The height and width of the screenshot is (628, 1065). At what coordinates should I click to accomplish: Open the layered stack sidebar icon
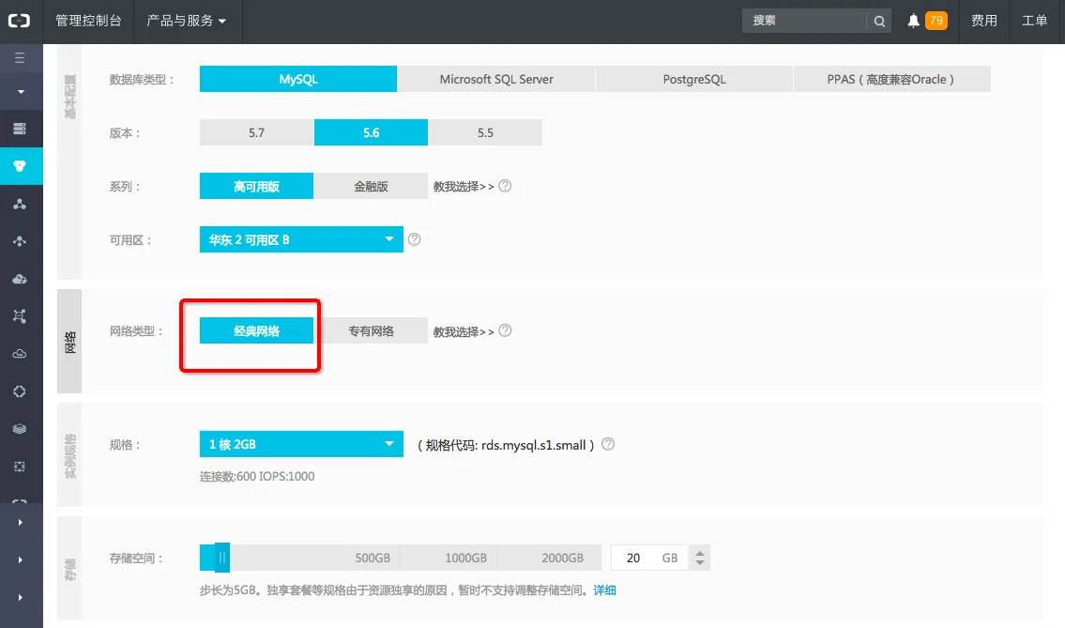coord(20,429)
